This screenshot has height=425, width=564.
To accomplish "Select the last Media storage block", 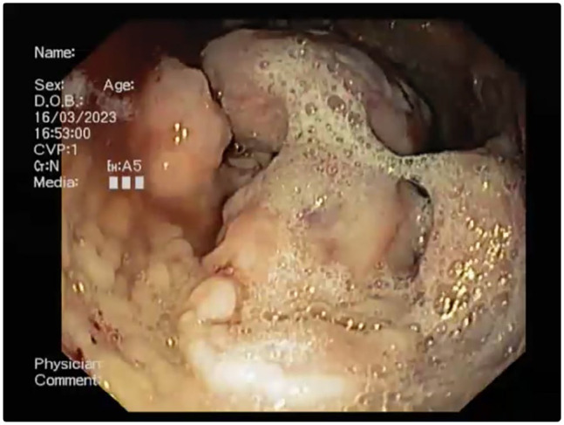I will pos(139,183).
